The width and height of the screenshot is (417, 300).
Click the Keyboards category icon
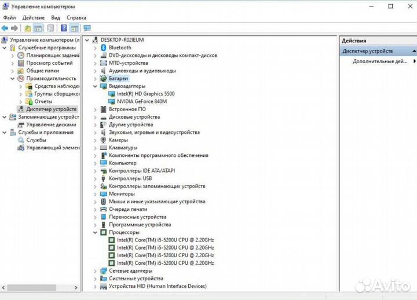[104, 148]
